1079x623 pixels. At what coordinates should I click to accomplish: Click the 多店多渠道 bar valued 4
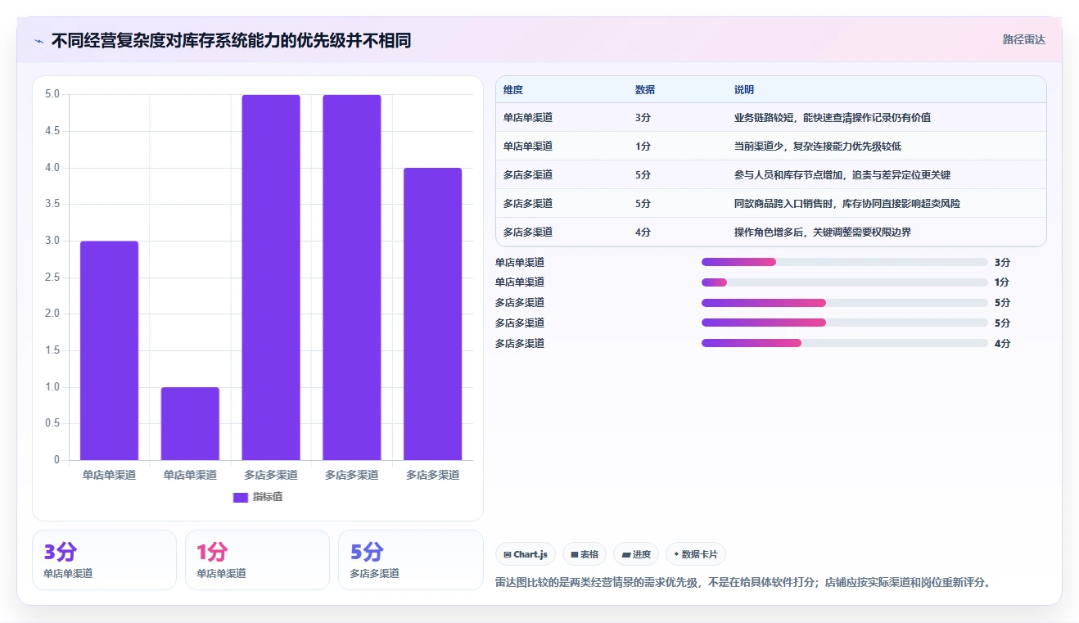433,314
